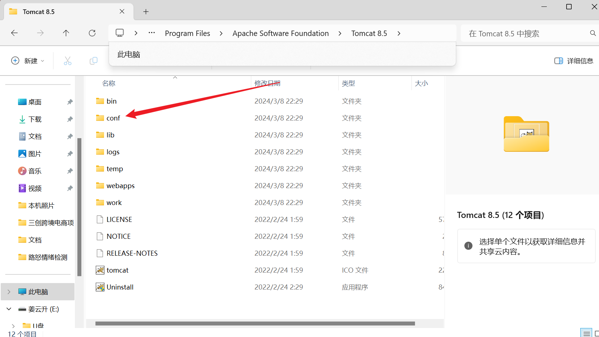The height and width of the screenshot is (337, 599).
Task: Select the RELEASE-NOTES file icon
Action: coord(100,253)
